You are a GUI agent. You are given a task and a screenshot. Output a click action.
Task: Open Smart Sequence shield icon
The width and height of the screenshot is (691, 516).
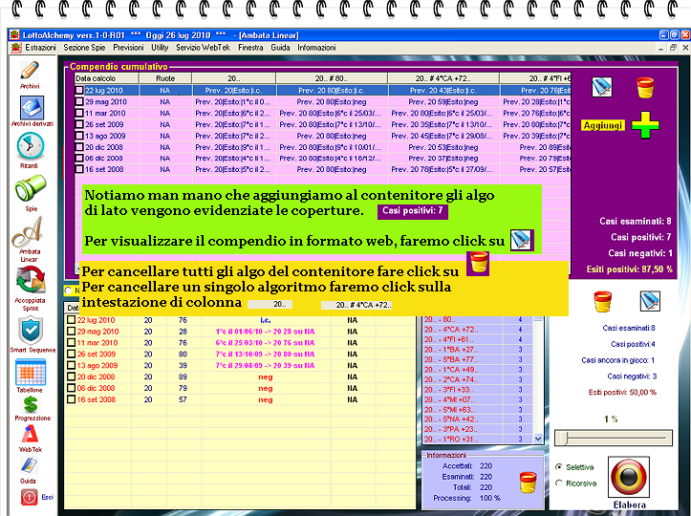click(x=31, y=331)
